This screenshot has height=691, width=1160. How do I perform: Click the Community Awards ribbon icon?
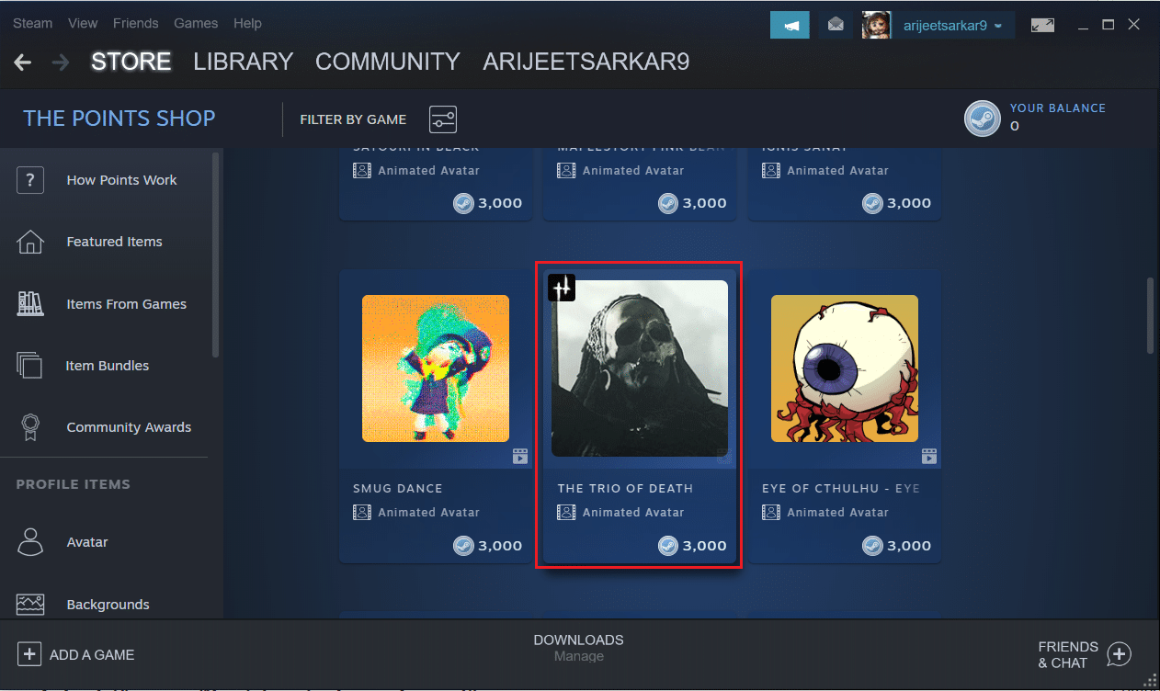point(30,427)
